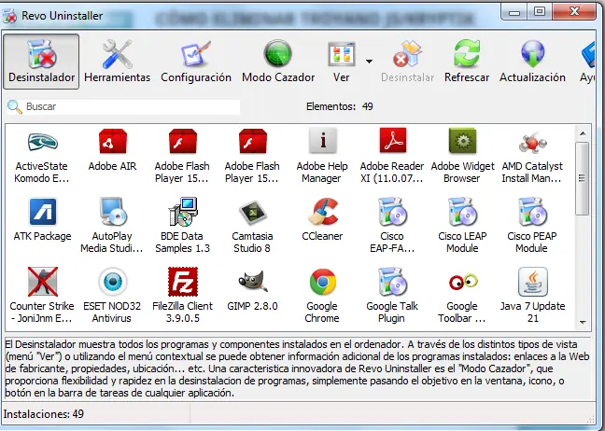Image resolution: width=605 pixels, height=431 pixels.
Task: Select the second Adobe Flash Player icon
Action: tap(252, 142)
